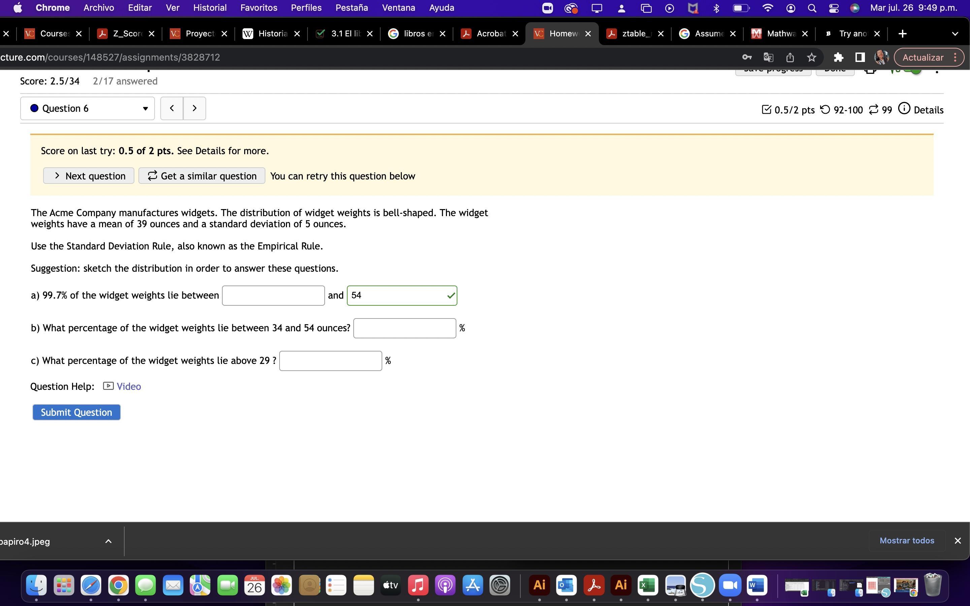Open the Historial menu

click(x=209, y=8)
